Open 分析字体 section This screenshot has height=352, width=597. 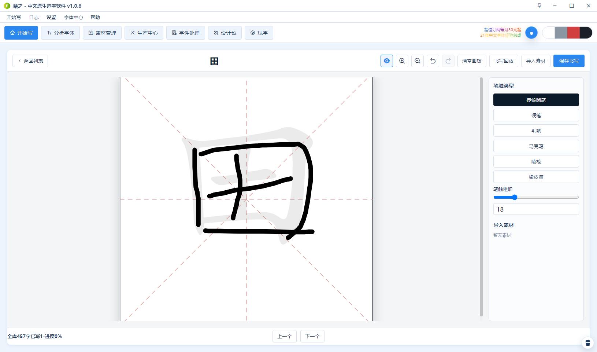coord(60,33)
